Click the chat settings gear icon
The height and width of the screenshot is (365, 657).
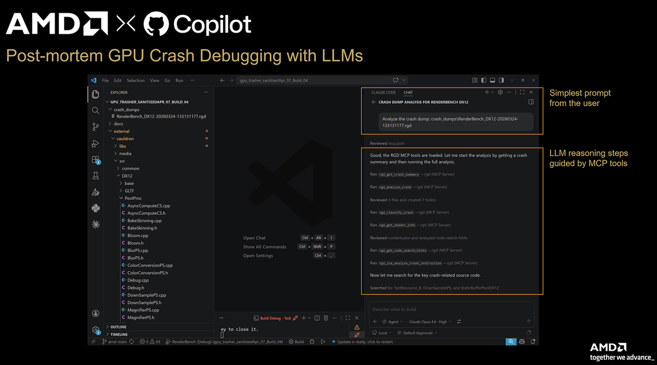pyautogui.click(x=500, y=92)
